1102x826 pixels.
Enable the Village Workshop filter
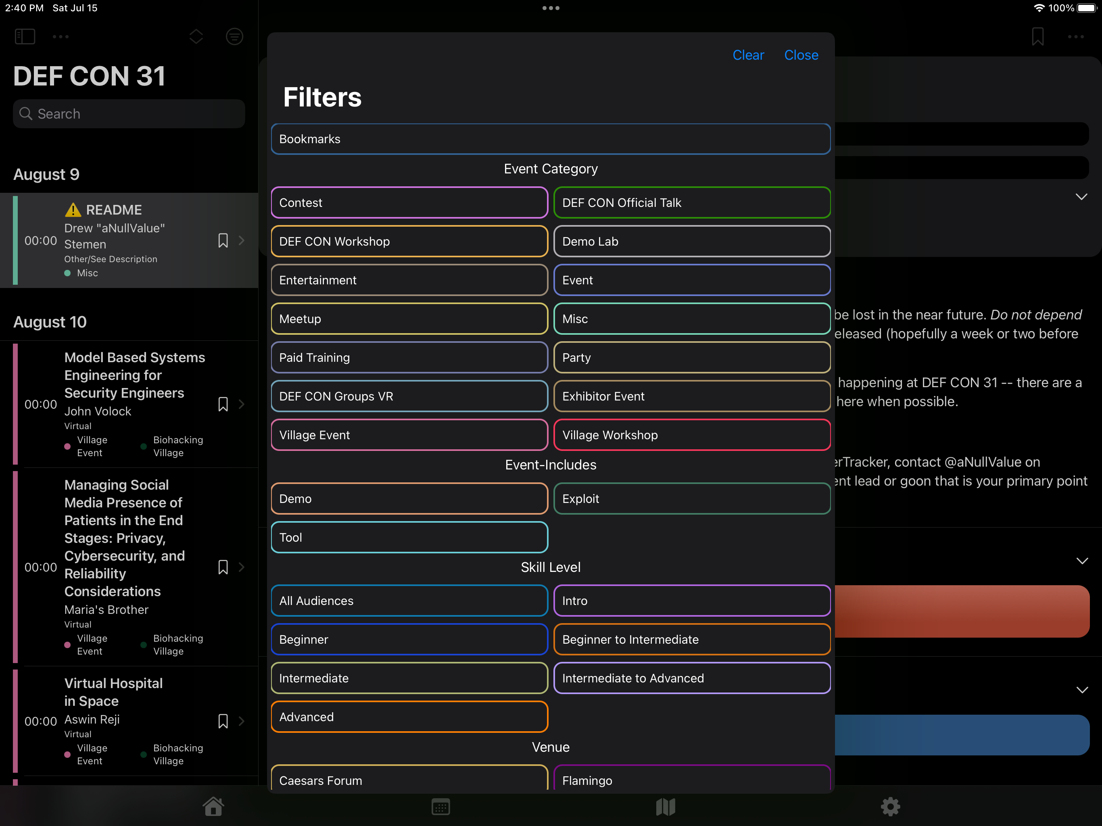[x=692, y=435]
